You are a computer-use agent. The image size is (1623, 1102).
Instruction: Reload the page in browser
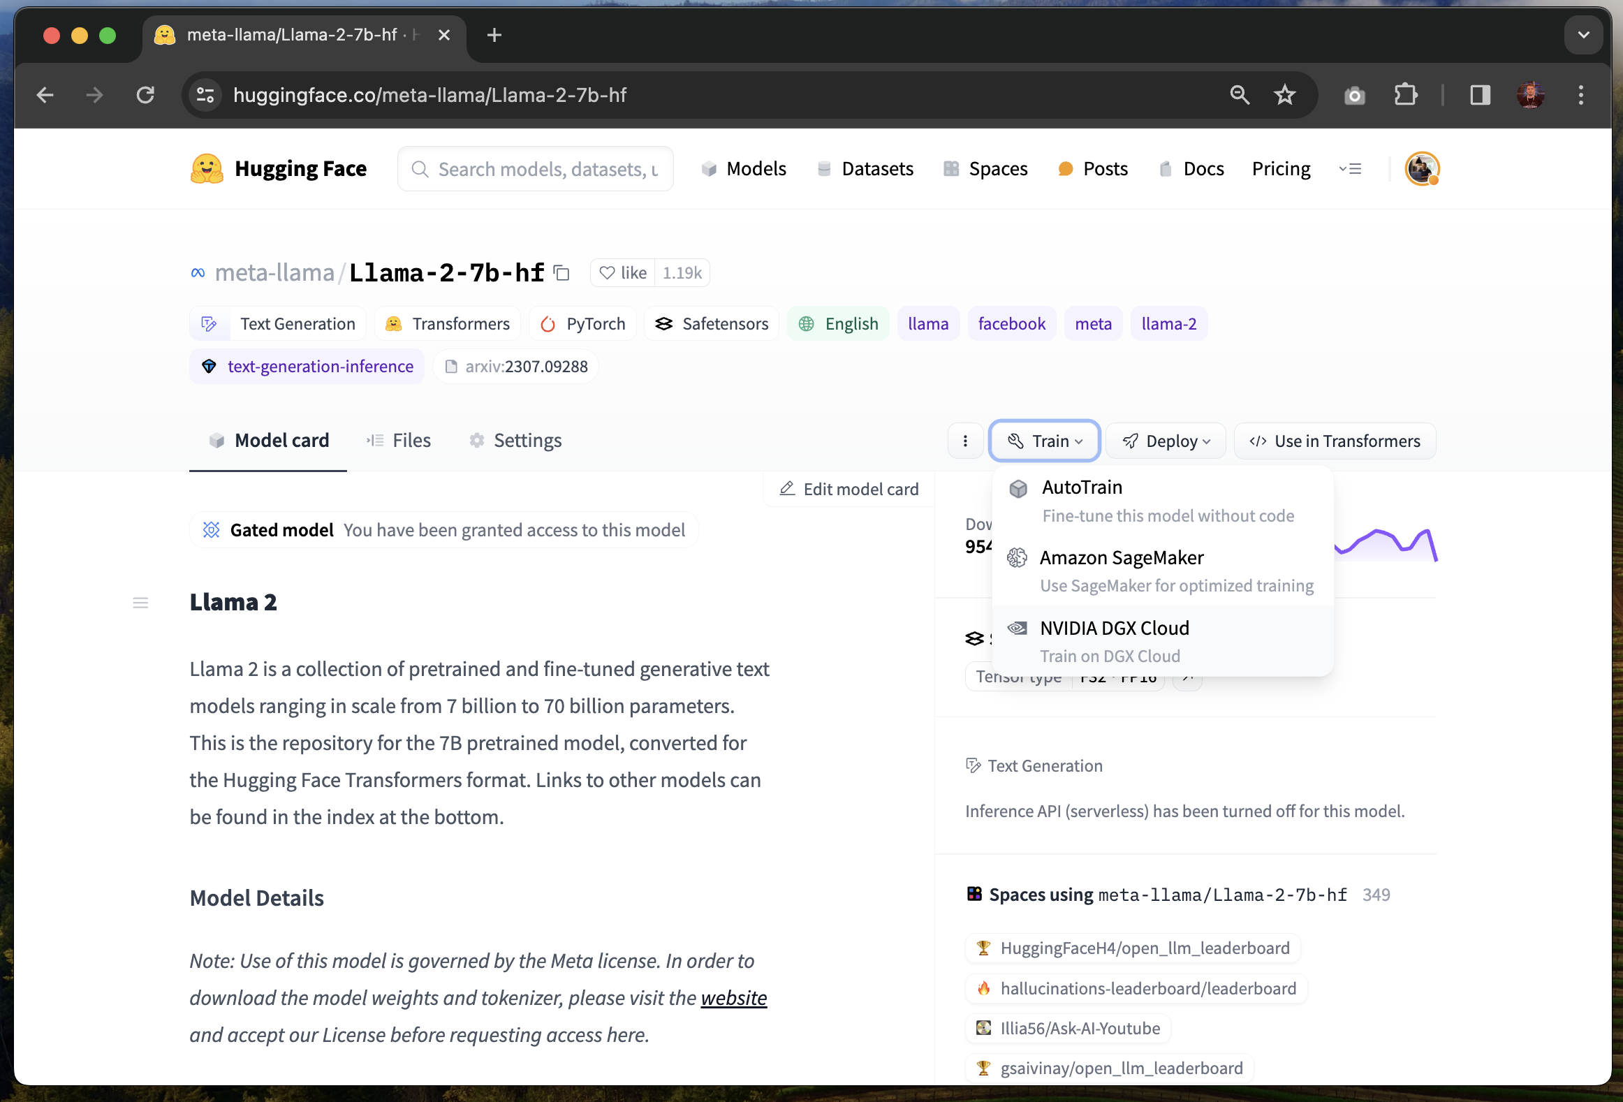[x=145, y=95]
